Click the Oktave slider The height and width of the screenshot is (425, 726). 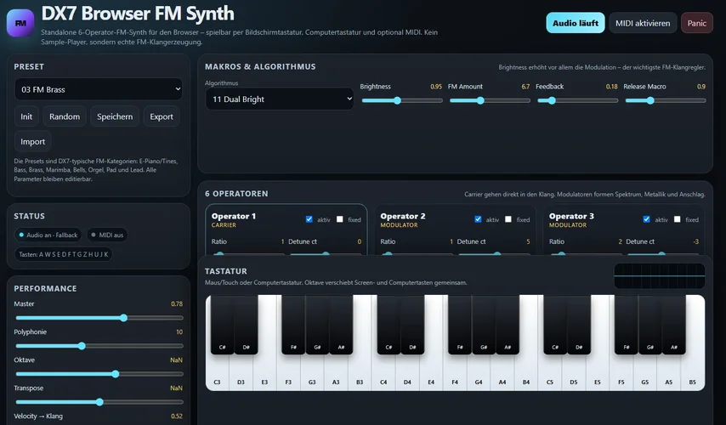pos(99,374)
